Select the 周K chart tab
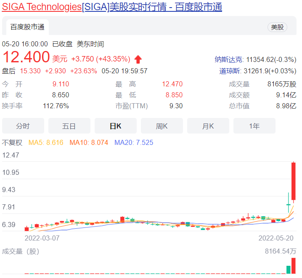The width and height of the screenshot is (302, 278). tap(162, 126)
